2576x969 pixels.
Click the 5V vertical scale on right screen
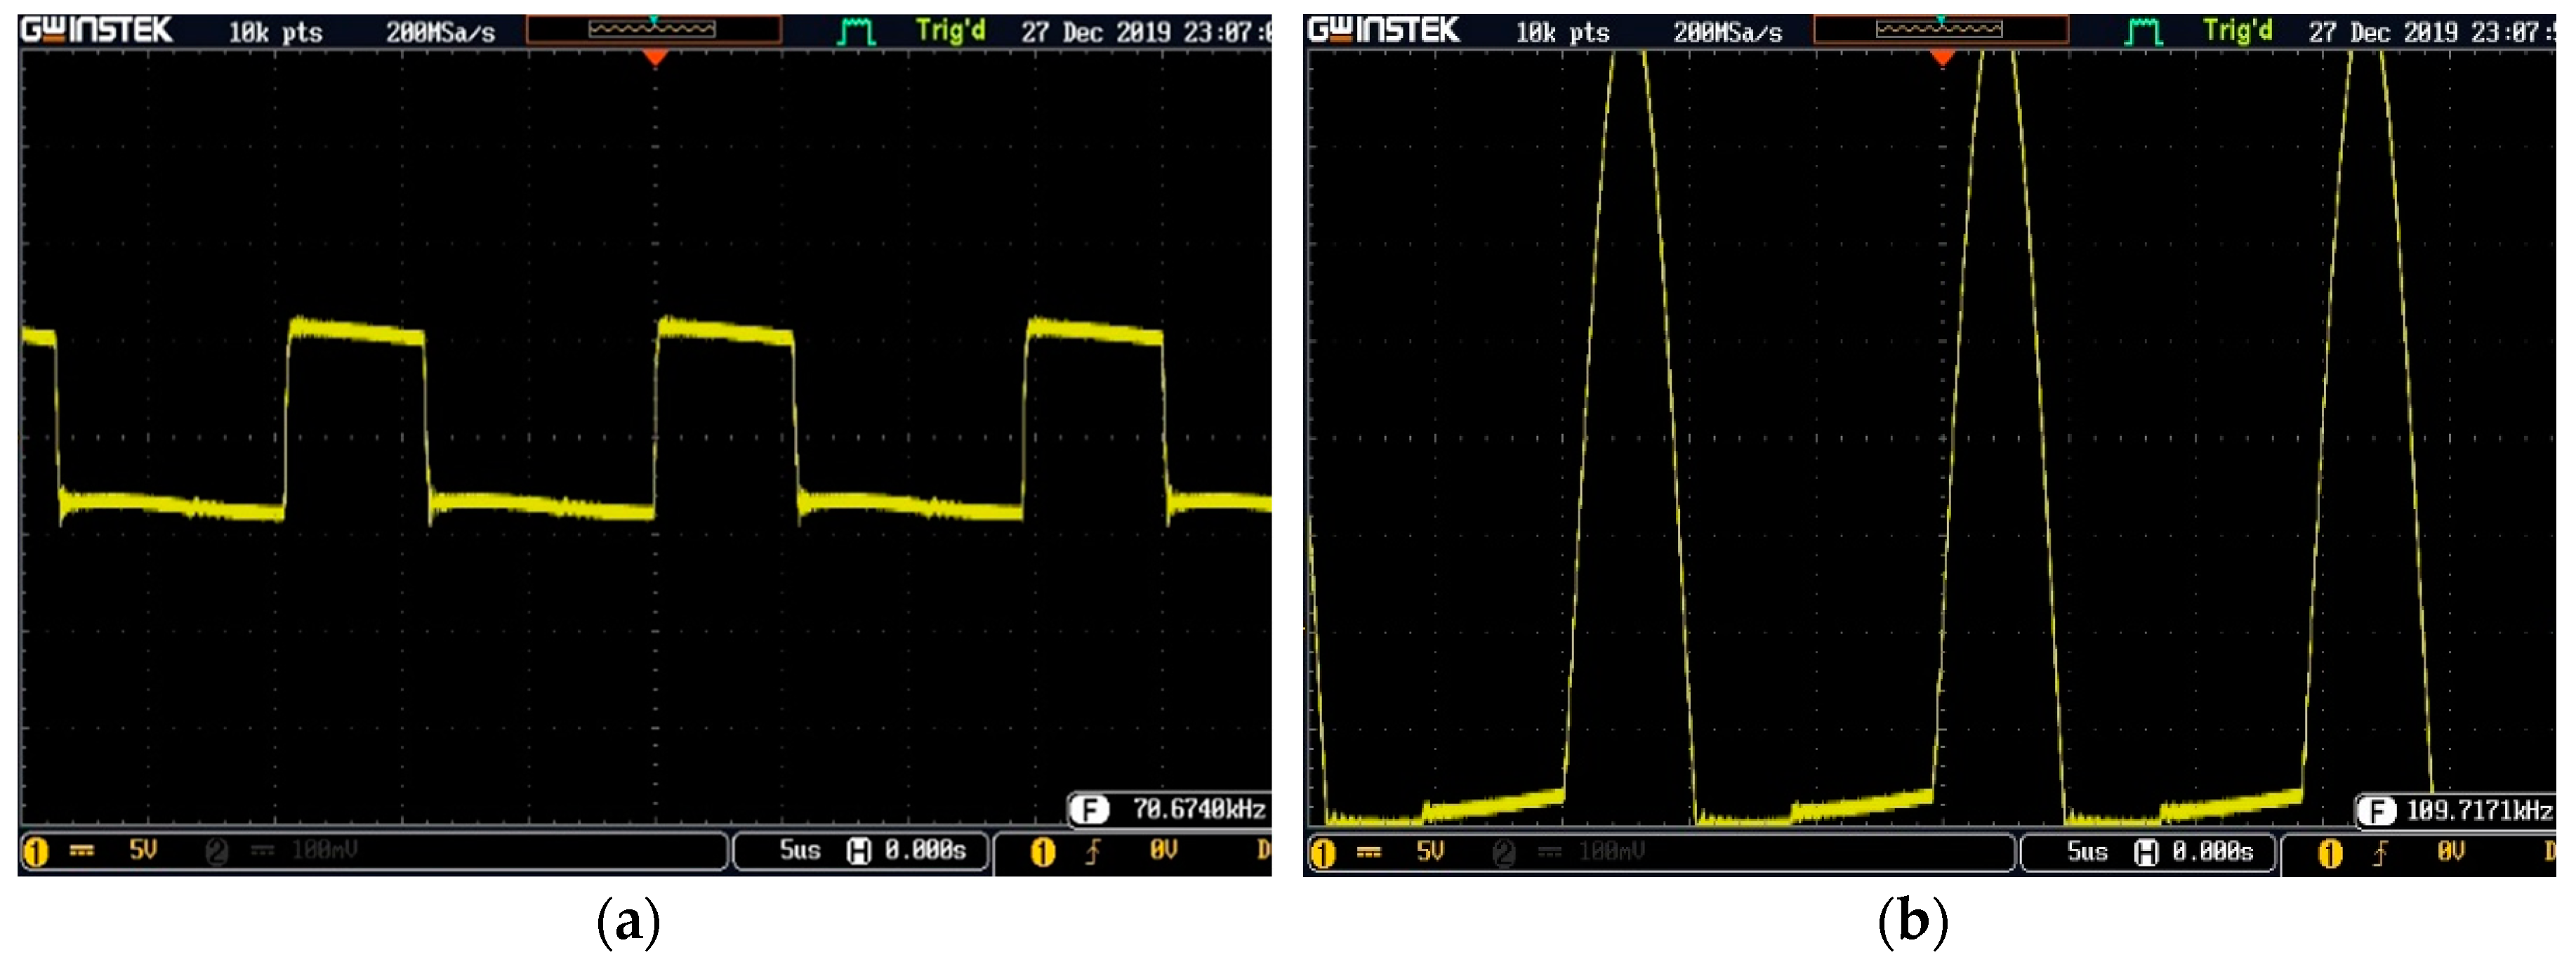[1430, 851]
